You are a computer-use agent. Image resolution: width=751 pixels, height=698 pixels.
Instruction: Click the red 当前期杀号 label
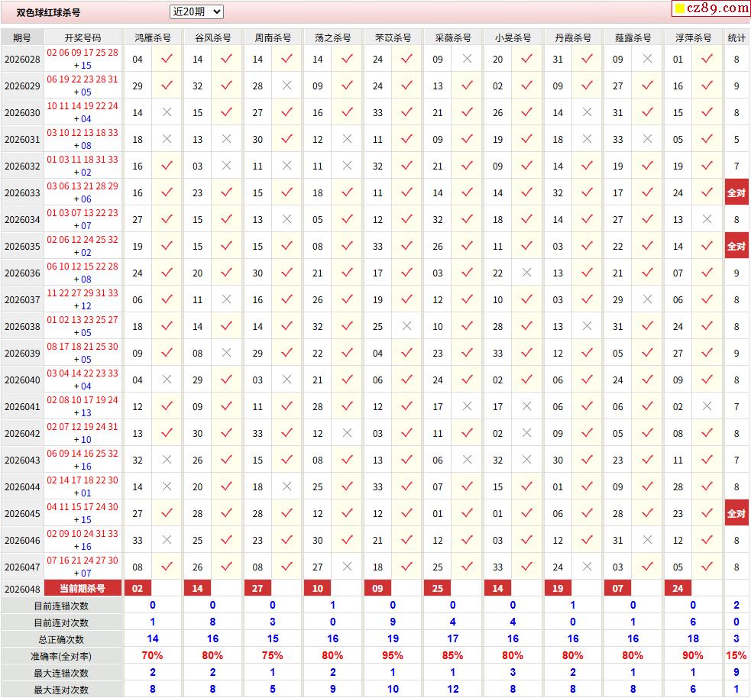click(83, 588)
